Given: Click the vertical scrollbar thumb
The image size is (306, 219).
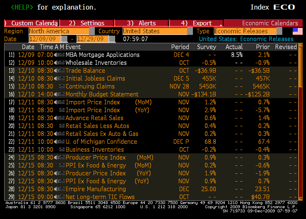Looking at the screenshot, I should tap(301, 66).
